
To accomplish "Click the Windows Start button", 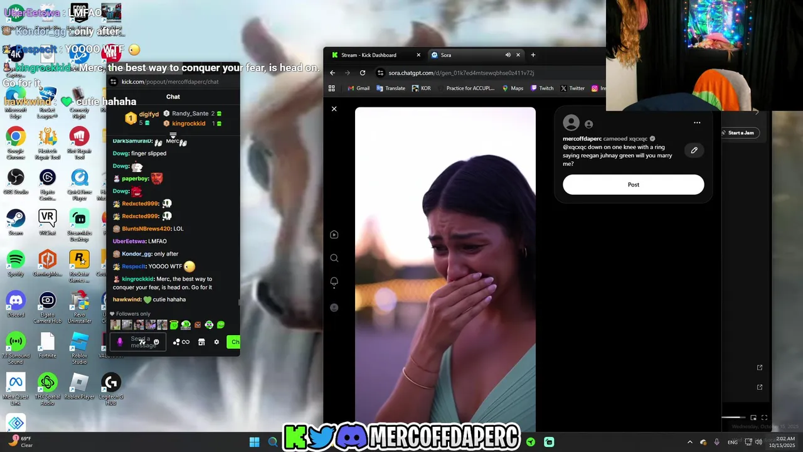I will (254, 442).
